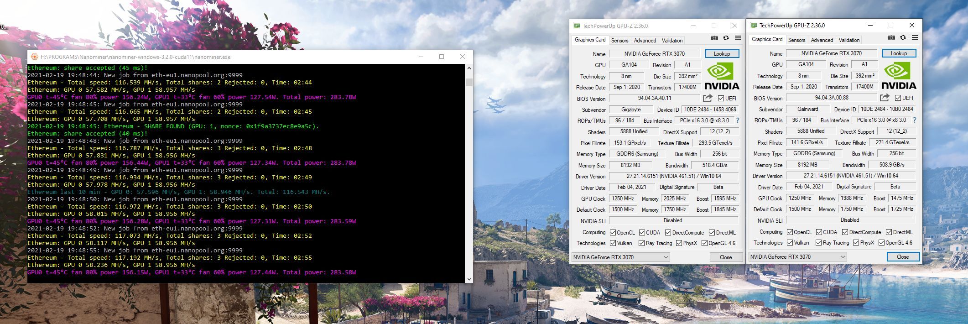
Task: Click BIOS version field 94.04.3A.40.11
Action: click(655, 98)
